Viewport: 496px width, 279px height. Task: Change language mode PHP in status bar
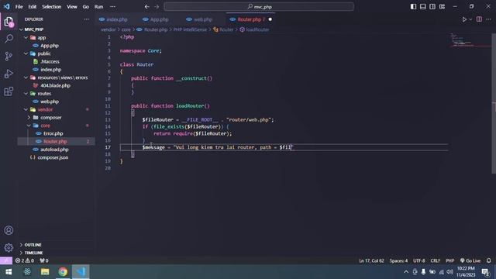coord(449,260)
